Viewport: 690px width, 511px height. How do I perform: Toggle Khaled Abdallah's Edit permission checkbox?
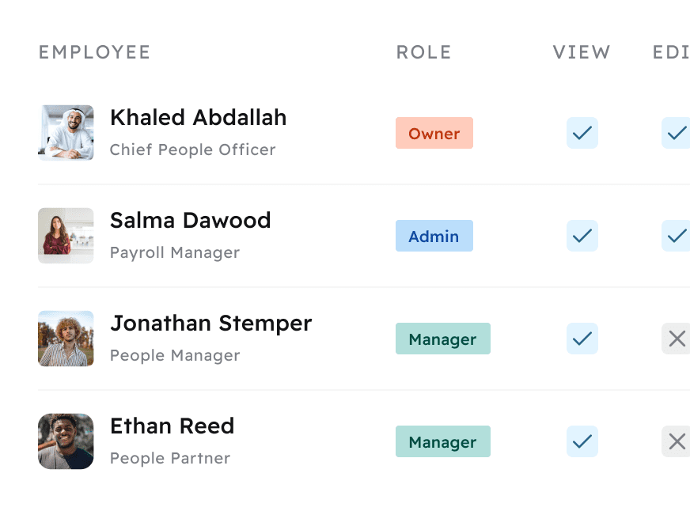676,133
